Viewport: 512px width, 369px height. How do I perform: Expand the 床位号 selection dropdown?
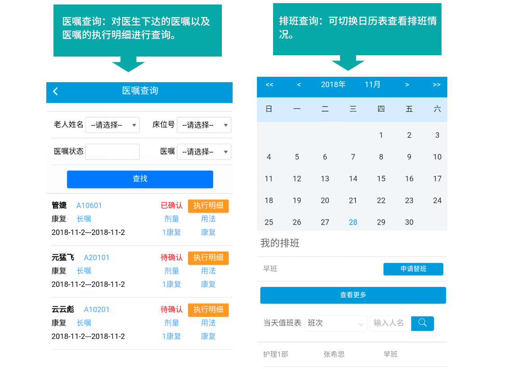[x=204, y=125]
